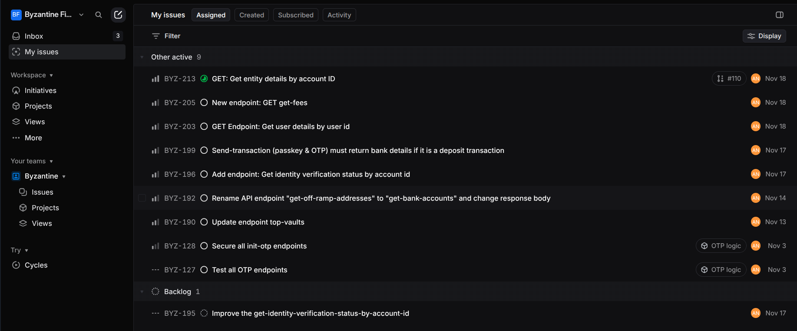Open Inbox in the sidebar
The height and width of the screenshot is (331, 797).
pos(67,36)
